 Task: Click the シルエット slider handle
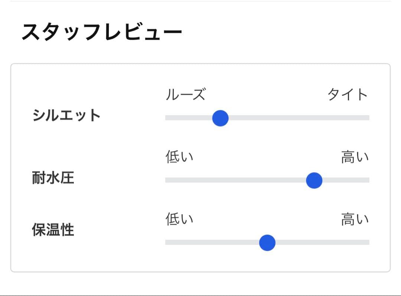click(220, 118)
